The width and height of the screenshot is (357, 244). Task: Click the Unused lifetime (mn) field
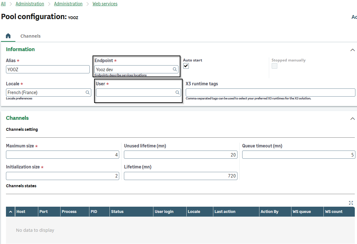(181, 155)
